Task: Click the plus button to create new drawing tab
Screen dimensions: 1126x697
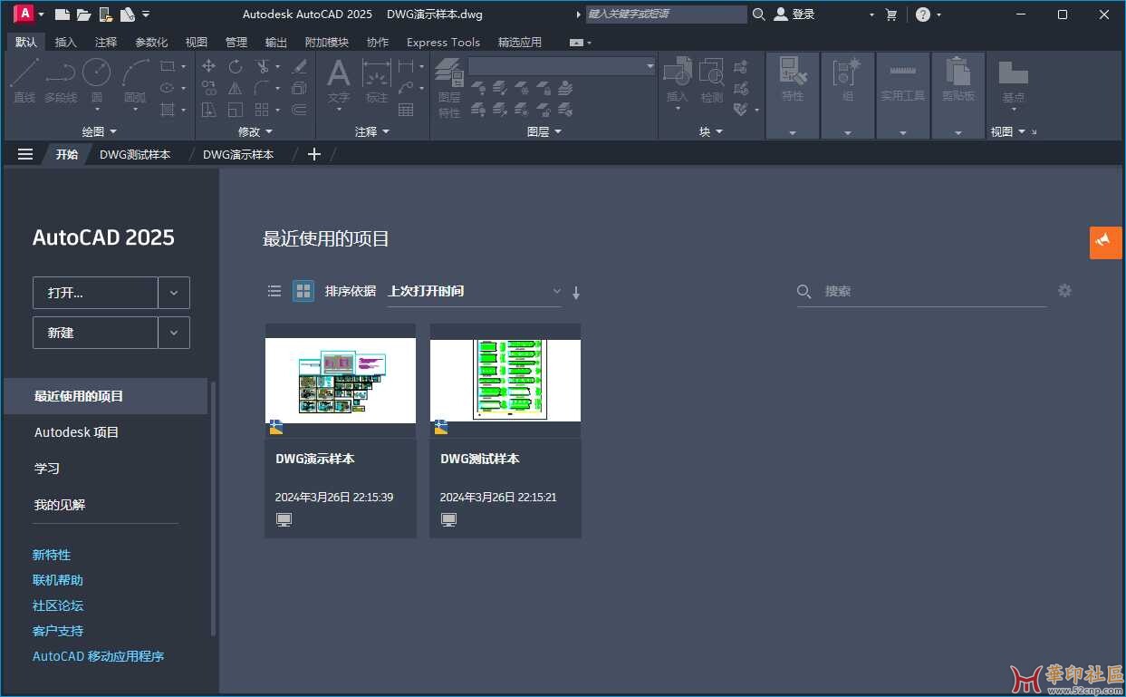Action: tap(314, 154)
